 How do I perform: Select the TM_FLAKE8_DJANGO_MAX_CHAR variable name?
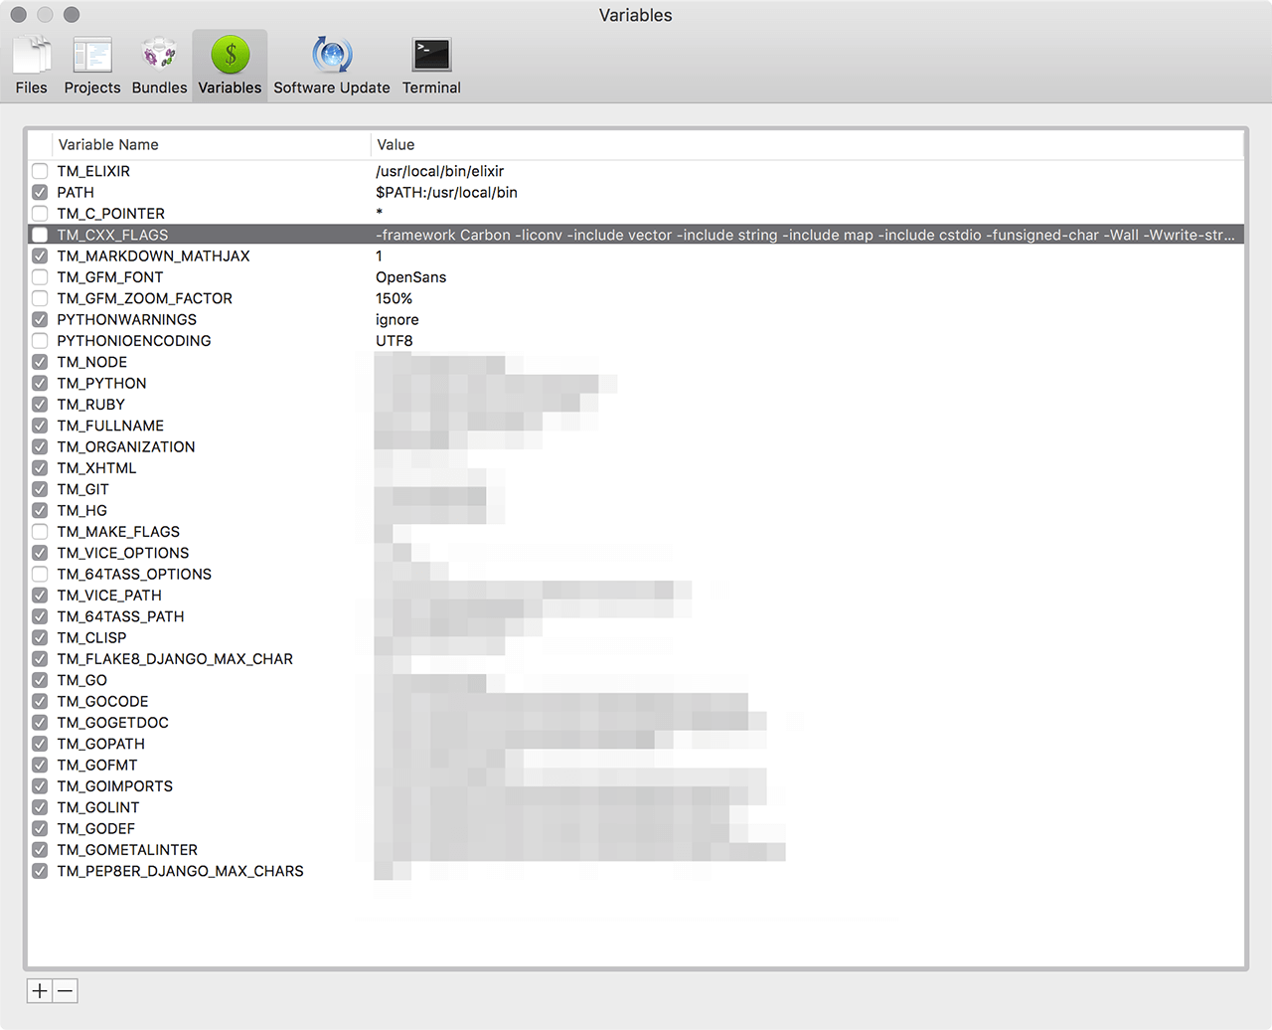175,659
